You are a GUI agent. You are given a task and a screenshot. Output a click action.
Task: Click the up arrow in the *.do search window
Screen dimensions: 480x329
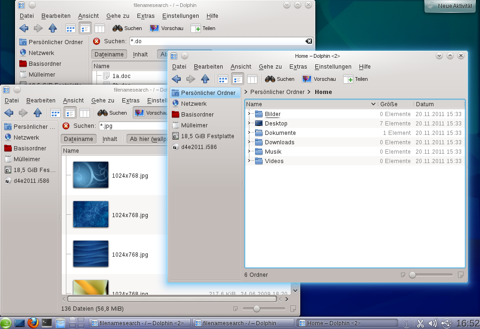(53, 29)
